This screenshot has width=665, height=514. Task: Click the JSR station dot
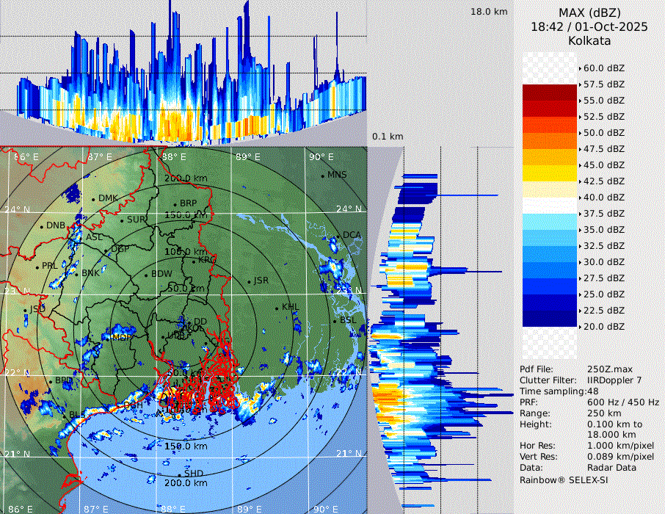248,281
